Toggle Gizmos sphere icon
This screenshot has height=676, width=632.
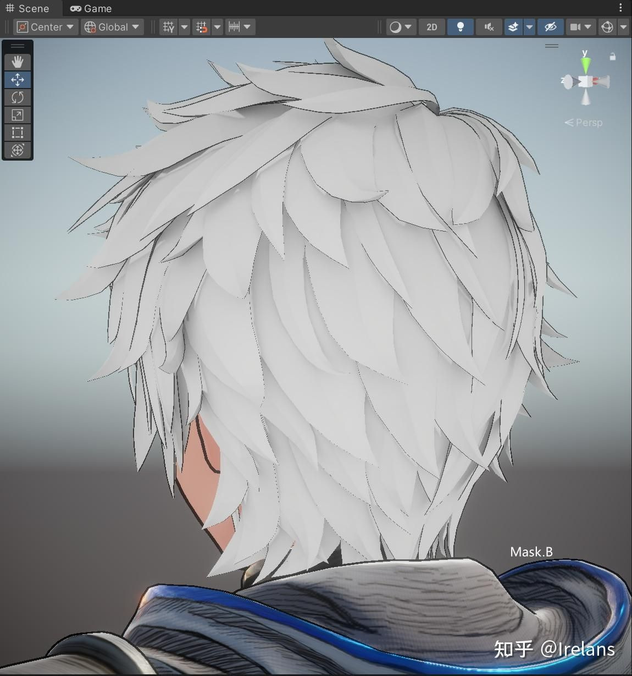click(x=607, y=27)
